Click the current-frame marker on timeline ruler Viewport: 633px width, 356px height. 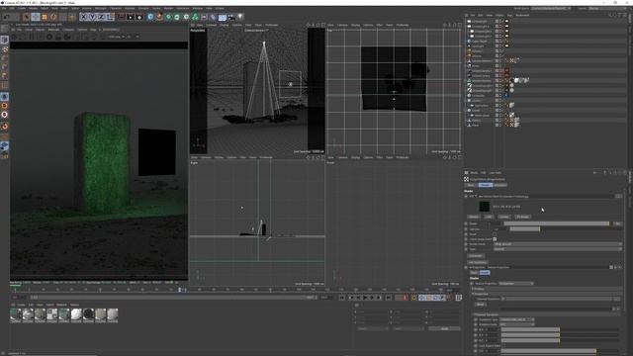(x=180, y=290)
